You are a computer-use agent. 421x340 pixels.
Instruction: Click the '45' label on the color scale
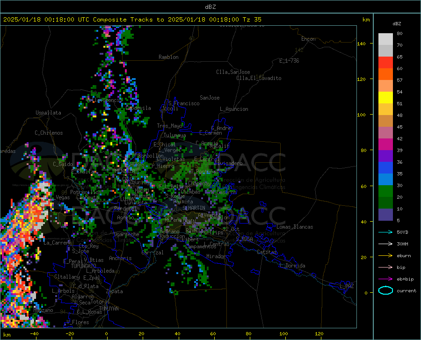tap(399, 127)
